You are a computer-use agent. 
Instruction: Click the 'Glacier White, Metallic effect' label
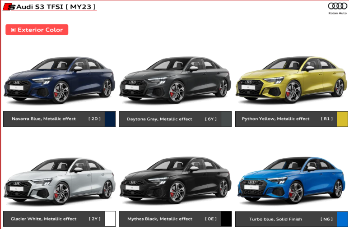tap(44, 219)
